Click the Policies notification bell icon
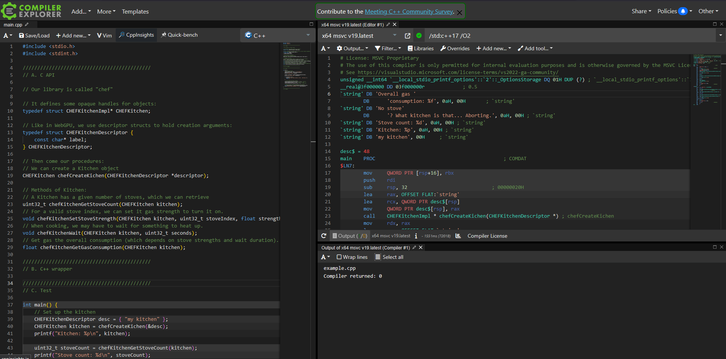 coord(683,11)
